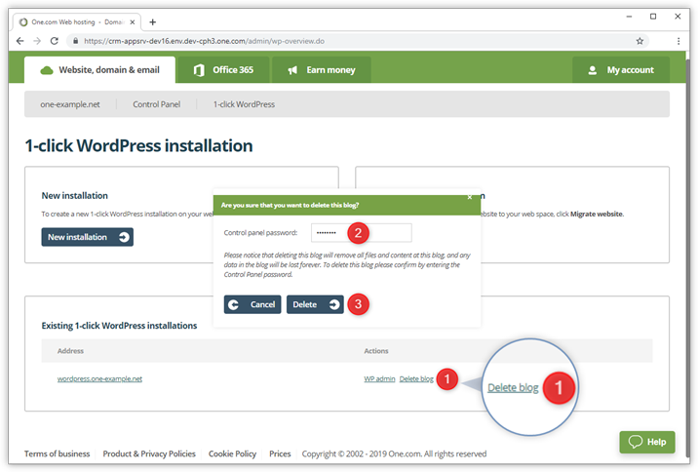Click the '1-click WordPress installation' heading

coord(138,145)
